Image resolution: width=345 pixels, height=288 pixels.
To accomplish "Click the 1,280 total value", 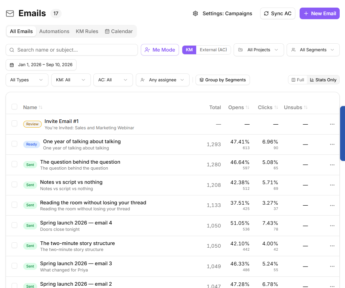I will [x=214, y=165].
